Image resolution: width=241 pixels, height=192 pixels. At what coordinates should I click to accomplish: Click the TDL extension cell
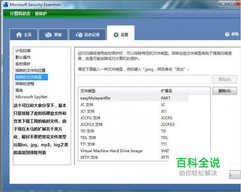pyautogui.click(x=164, y=138)
